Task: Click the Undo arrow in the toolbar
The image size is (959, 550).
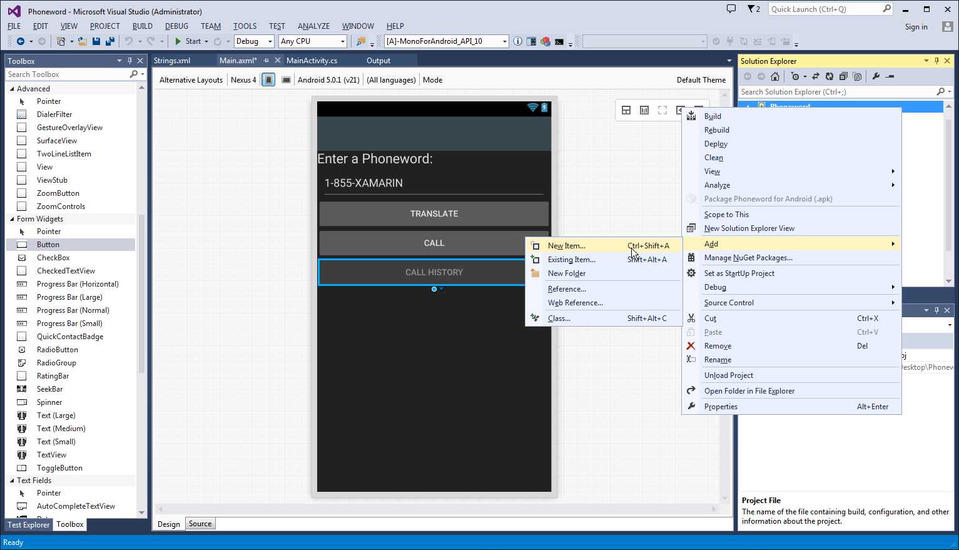Action: pyautogui.click(x=129, y=41)
